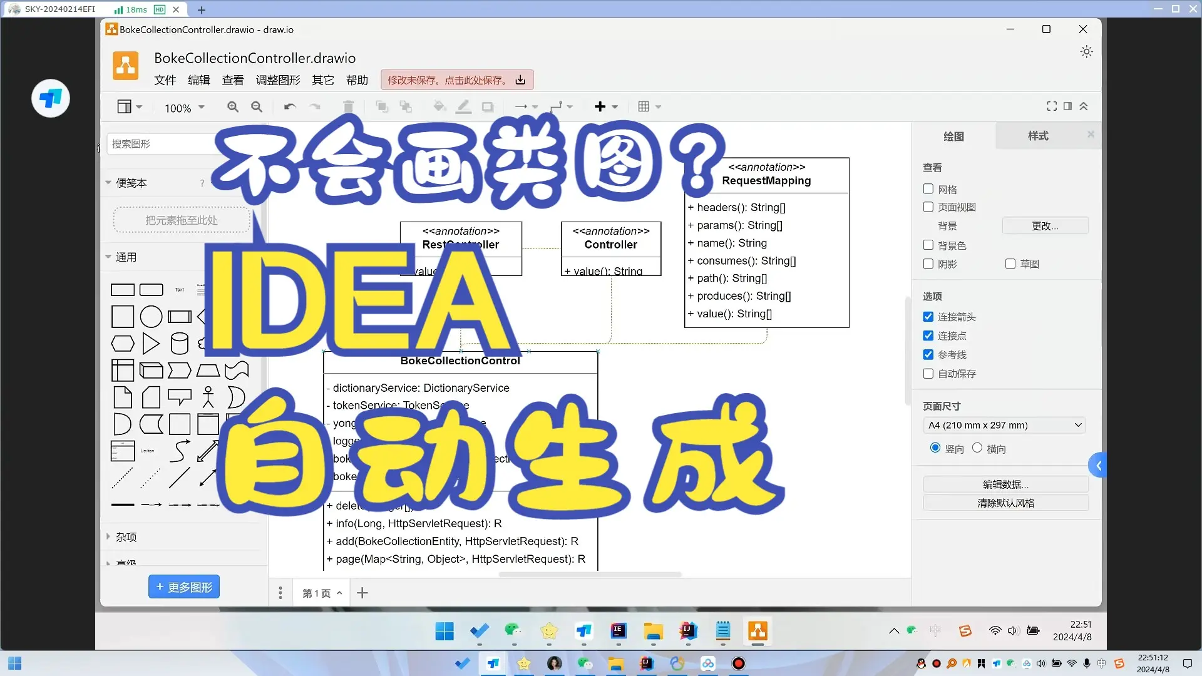Click the send to back icon
The image size is (1202, 676).
click(x=406, y=107)
